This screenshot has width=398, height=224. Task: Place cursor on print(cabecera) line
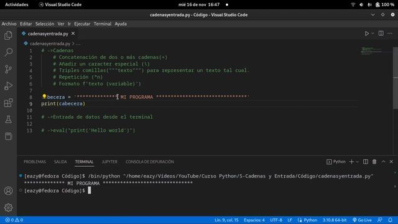[x=63, y=104]
